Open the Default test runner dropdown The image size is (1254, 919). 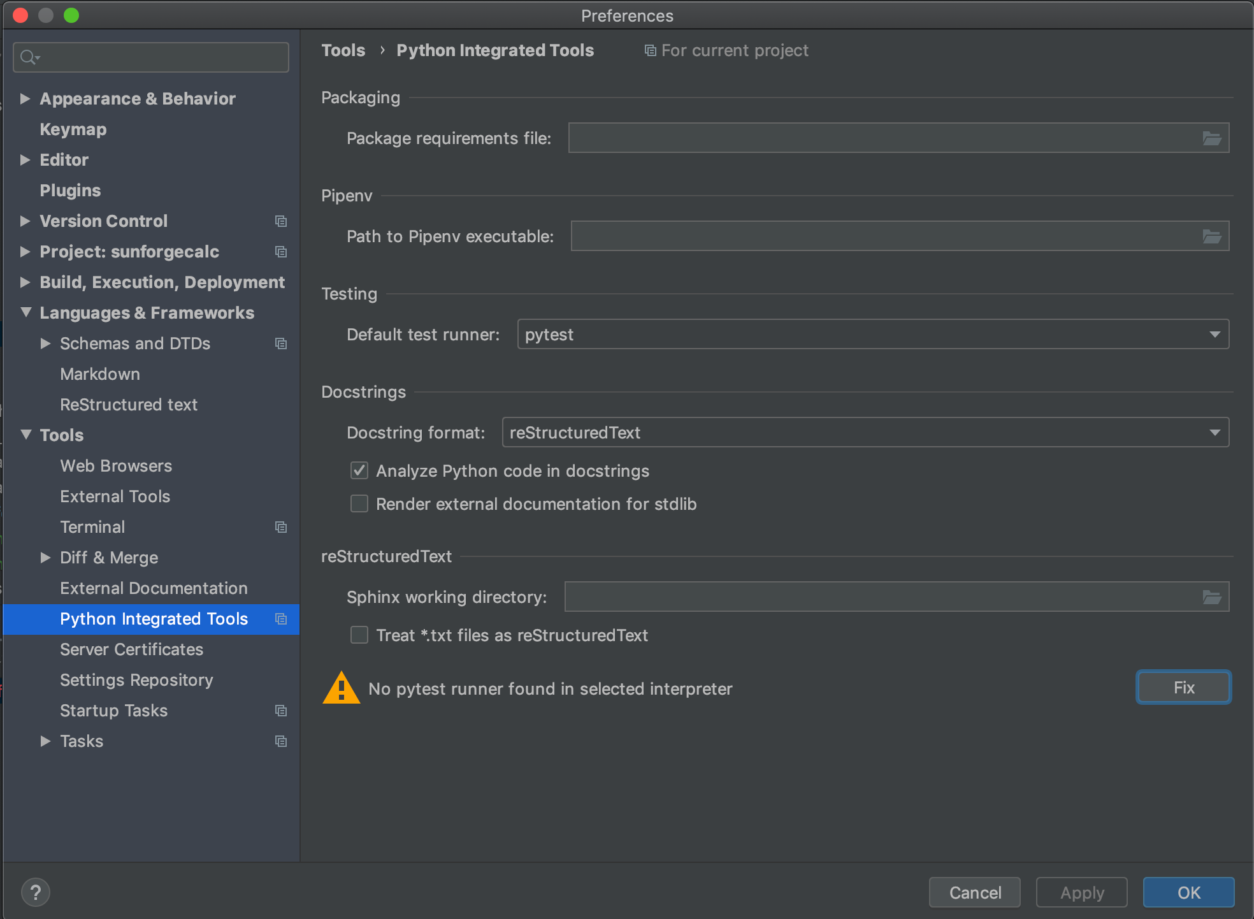(1216, 334)
